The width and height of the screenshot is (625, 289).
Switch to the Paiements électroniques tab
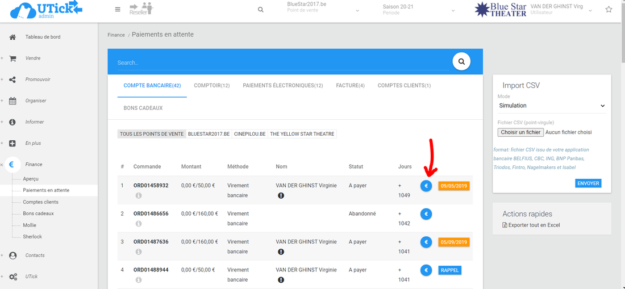point(282,86)
